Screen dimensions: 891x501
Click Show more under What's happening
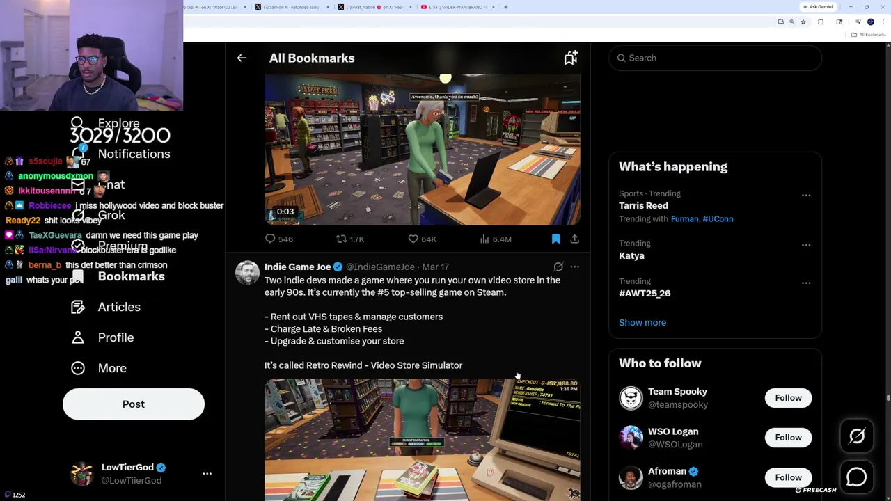pos(642,323)
